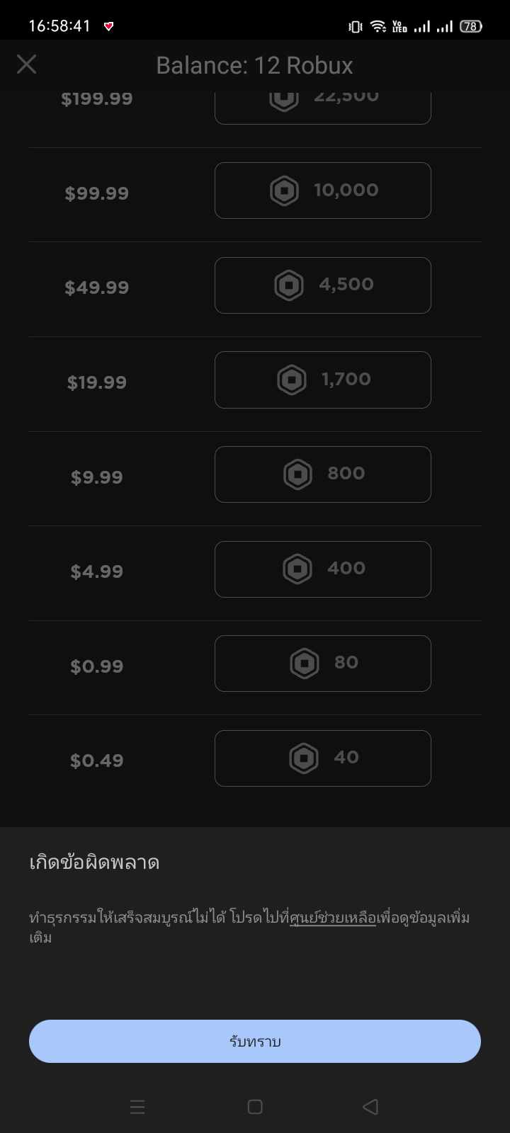The width and height of the screenshot is (510, 1133).
Task: Tap the Robux icon next to 10,000
Action: 284,190
